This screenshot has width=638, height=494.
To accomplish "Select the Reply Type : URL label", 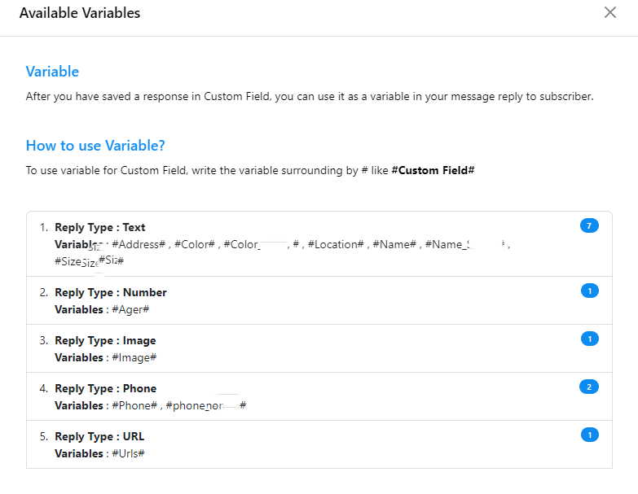I will point(99,436).
